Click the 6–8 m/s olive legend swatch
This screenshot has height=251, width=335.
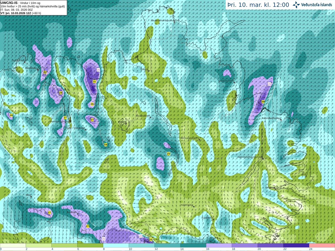tap(90, 245)
